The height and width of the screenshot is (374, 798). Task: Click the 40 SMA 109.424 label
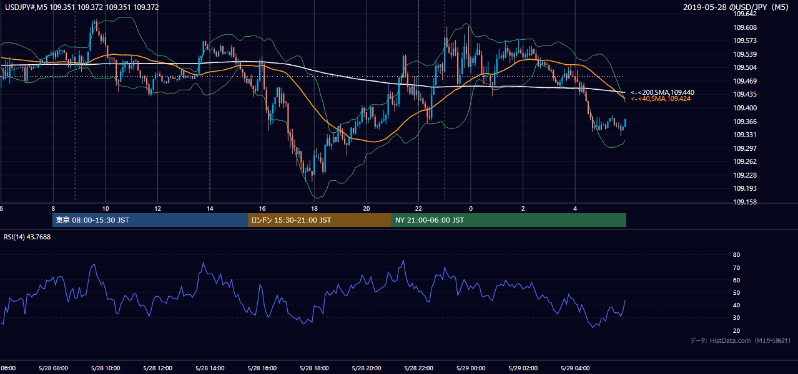[x=661, y=98]
